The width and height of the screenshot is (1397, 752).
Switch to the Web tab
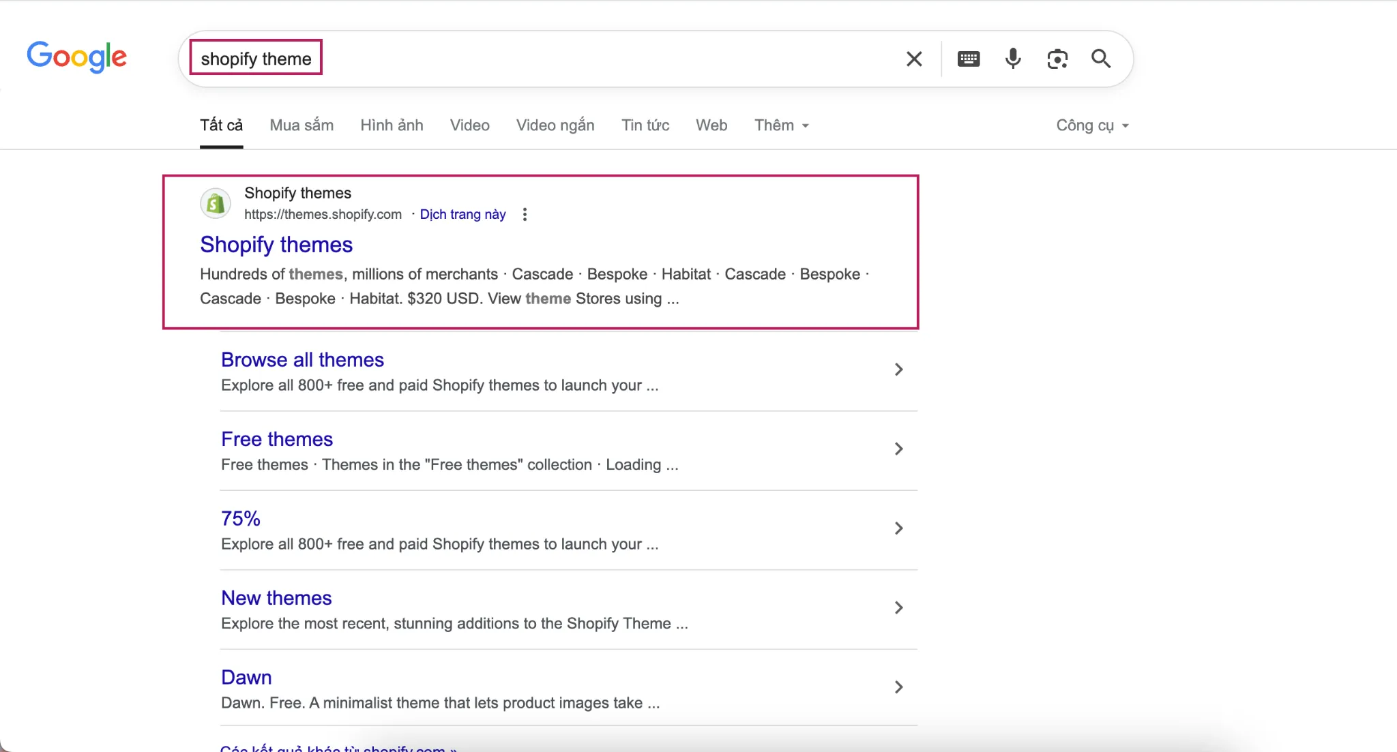(x=711, y=125)
